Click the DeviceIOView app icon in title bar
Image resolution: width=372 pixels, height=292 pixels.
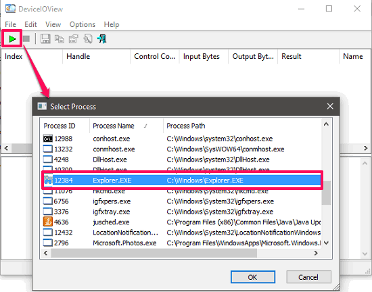pos(10,9)
